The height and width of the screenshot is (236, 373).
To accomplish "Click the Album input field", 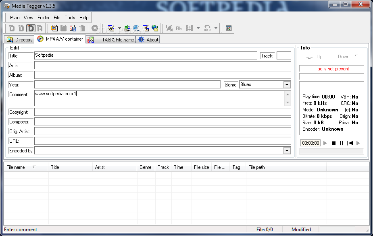I will [163, 75].
